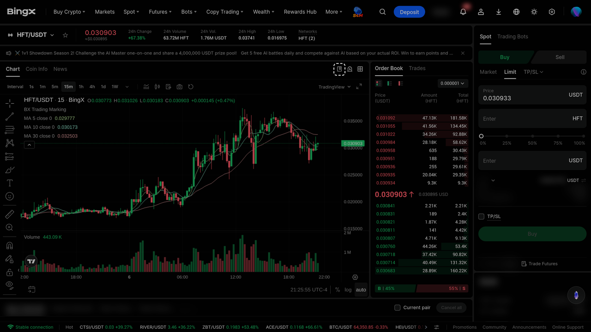
Task: Open the candlestick chart type icon
Action: [x=157, y=87]
